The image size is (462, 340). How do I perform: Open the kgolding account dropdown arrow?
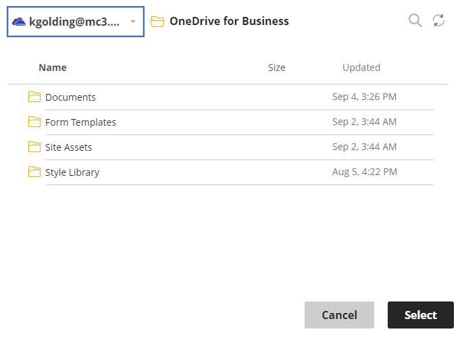coord(133,22)
